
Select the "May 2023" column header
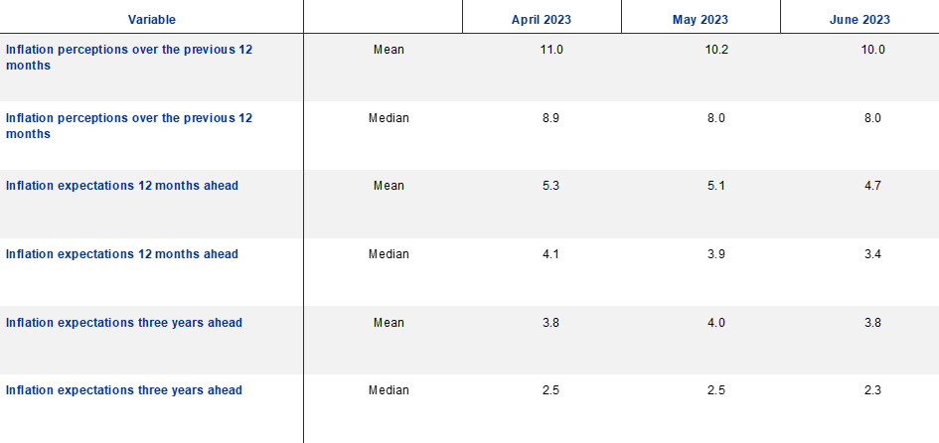[x=701, y=19]
